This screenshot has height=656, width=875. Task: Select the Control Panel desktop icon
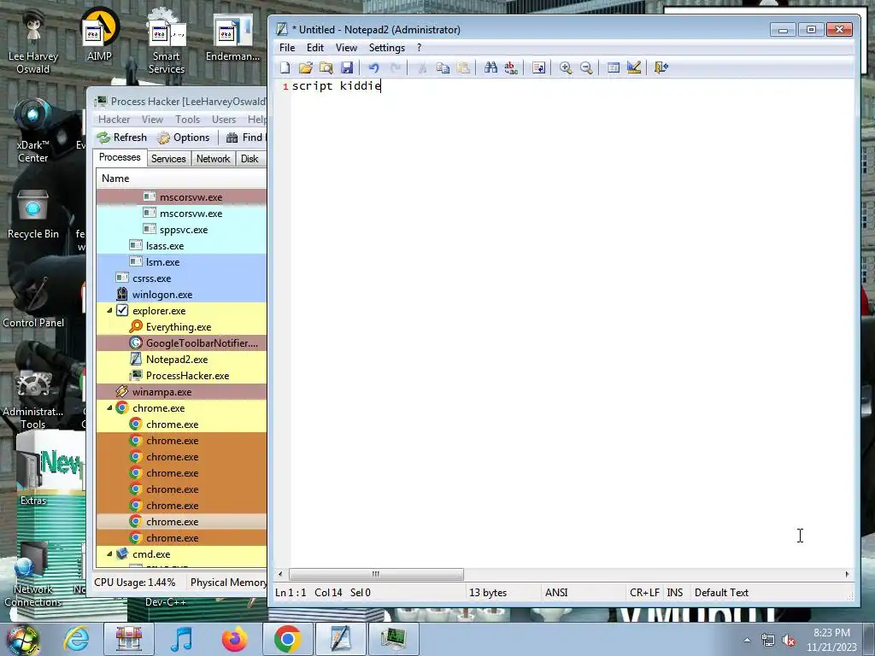(x=33, y=302)
